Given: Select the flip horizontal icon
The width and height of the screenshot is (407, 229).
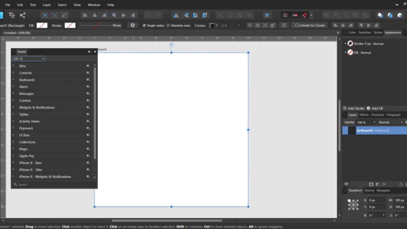Looking at the screenshot, I should (x=176, y=15).
